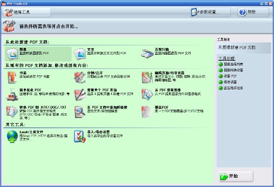Click the question mark help icon
274x187 pixels.
point(242,12)
